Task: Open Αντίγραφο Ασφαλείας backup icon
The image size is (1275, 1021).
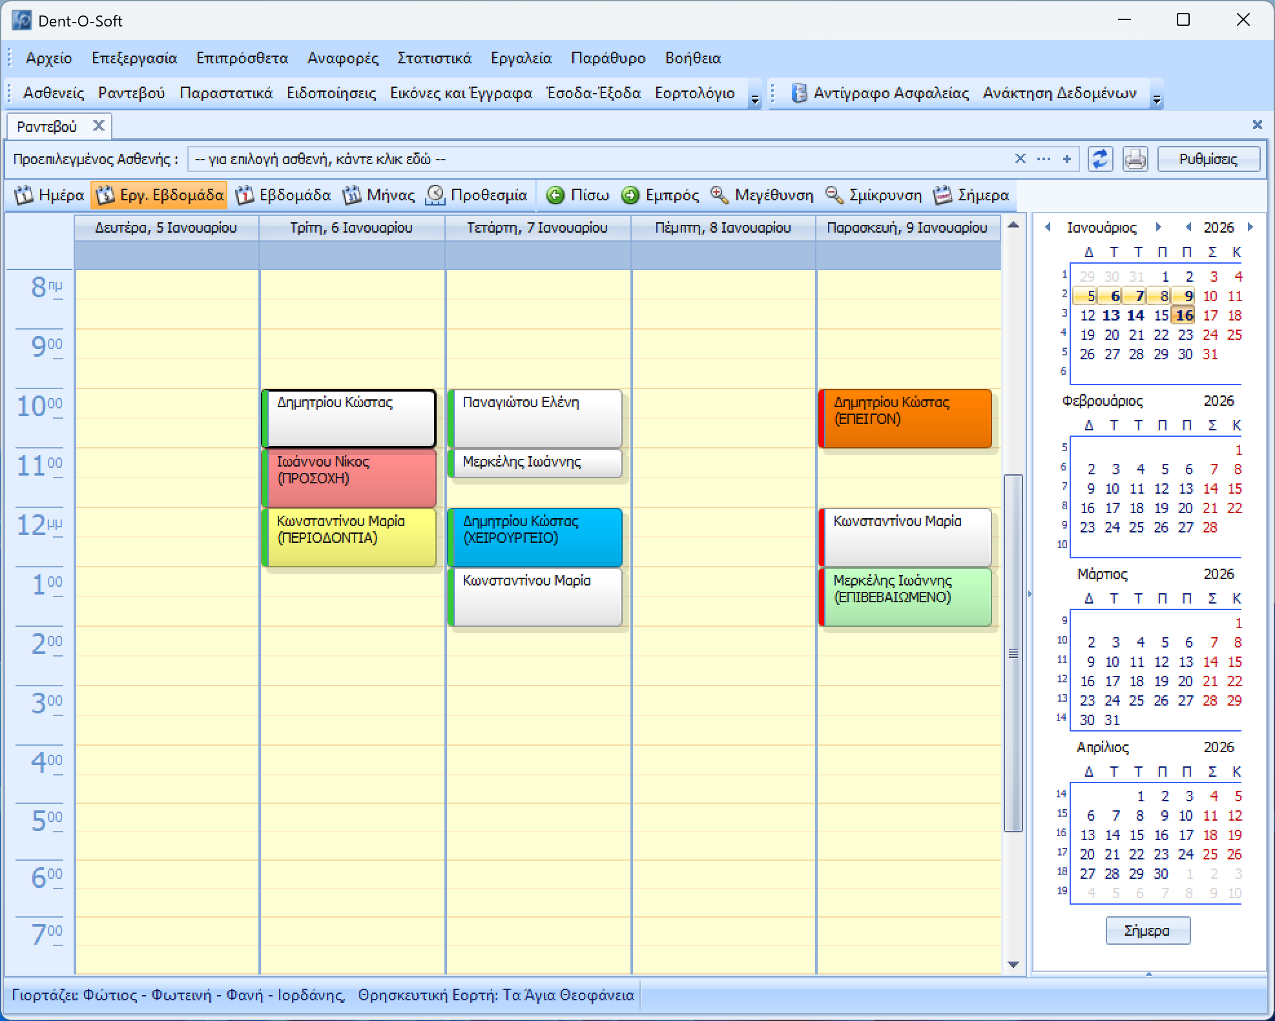Action: click(x=799, y=94)
